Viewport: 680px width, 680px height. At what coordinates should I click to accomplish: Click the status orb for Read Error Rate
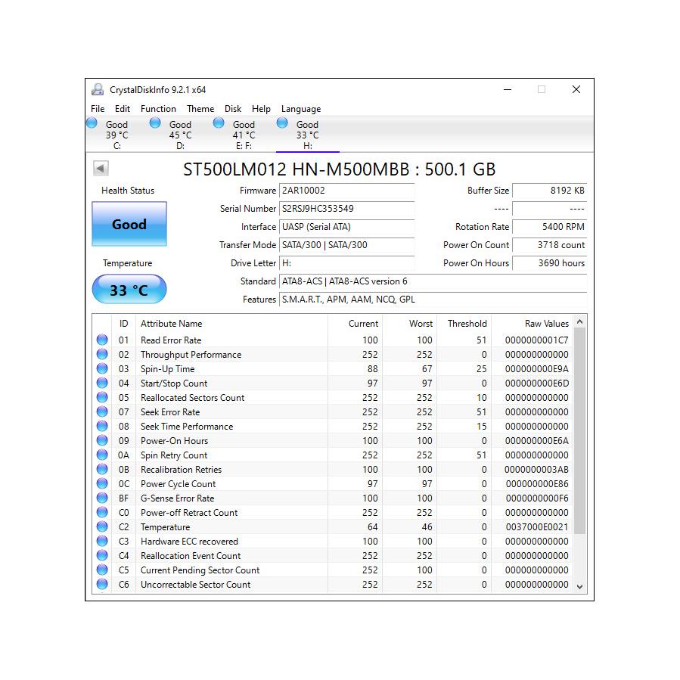tap(102, 340)
